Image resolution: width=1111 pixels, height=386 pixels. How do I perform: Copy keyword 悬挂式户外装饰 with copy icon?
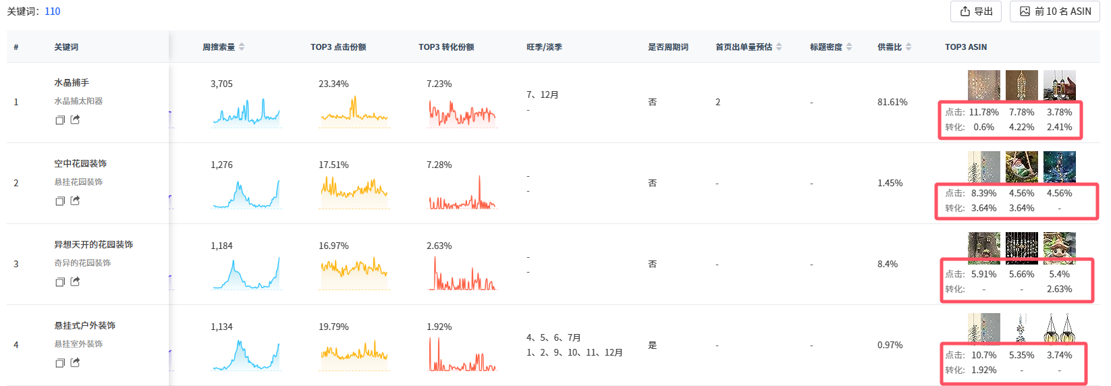tap(60, 363)
